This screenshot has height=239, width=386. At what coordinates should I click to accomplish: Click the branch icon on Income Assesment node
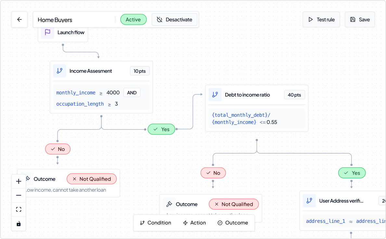pos(59,71)
